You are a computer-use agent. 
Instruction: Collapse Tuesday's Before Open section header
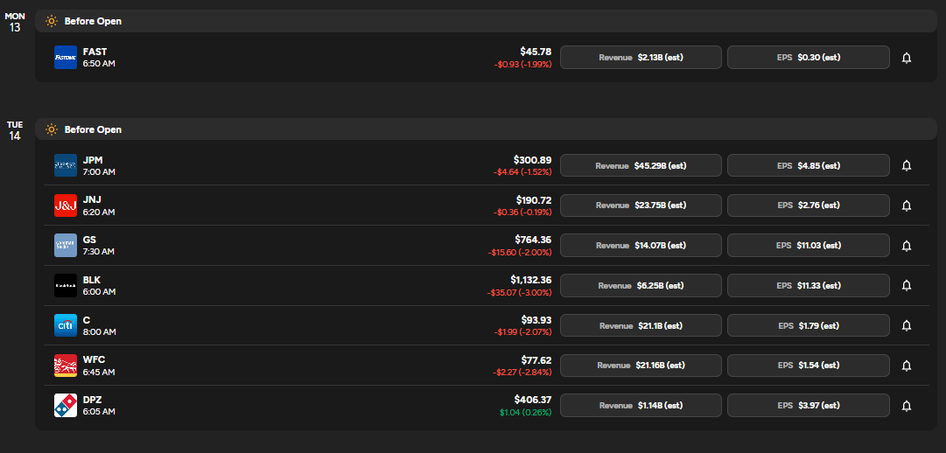tap(486, 129)
